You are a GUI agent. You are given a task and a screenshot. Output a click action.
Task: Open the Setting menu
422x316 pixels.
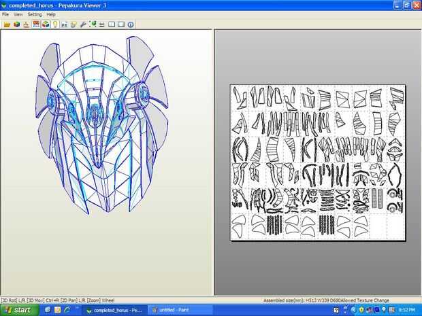(x=35, y=14)
